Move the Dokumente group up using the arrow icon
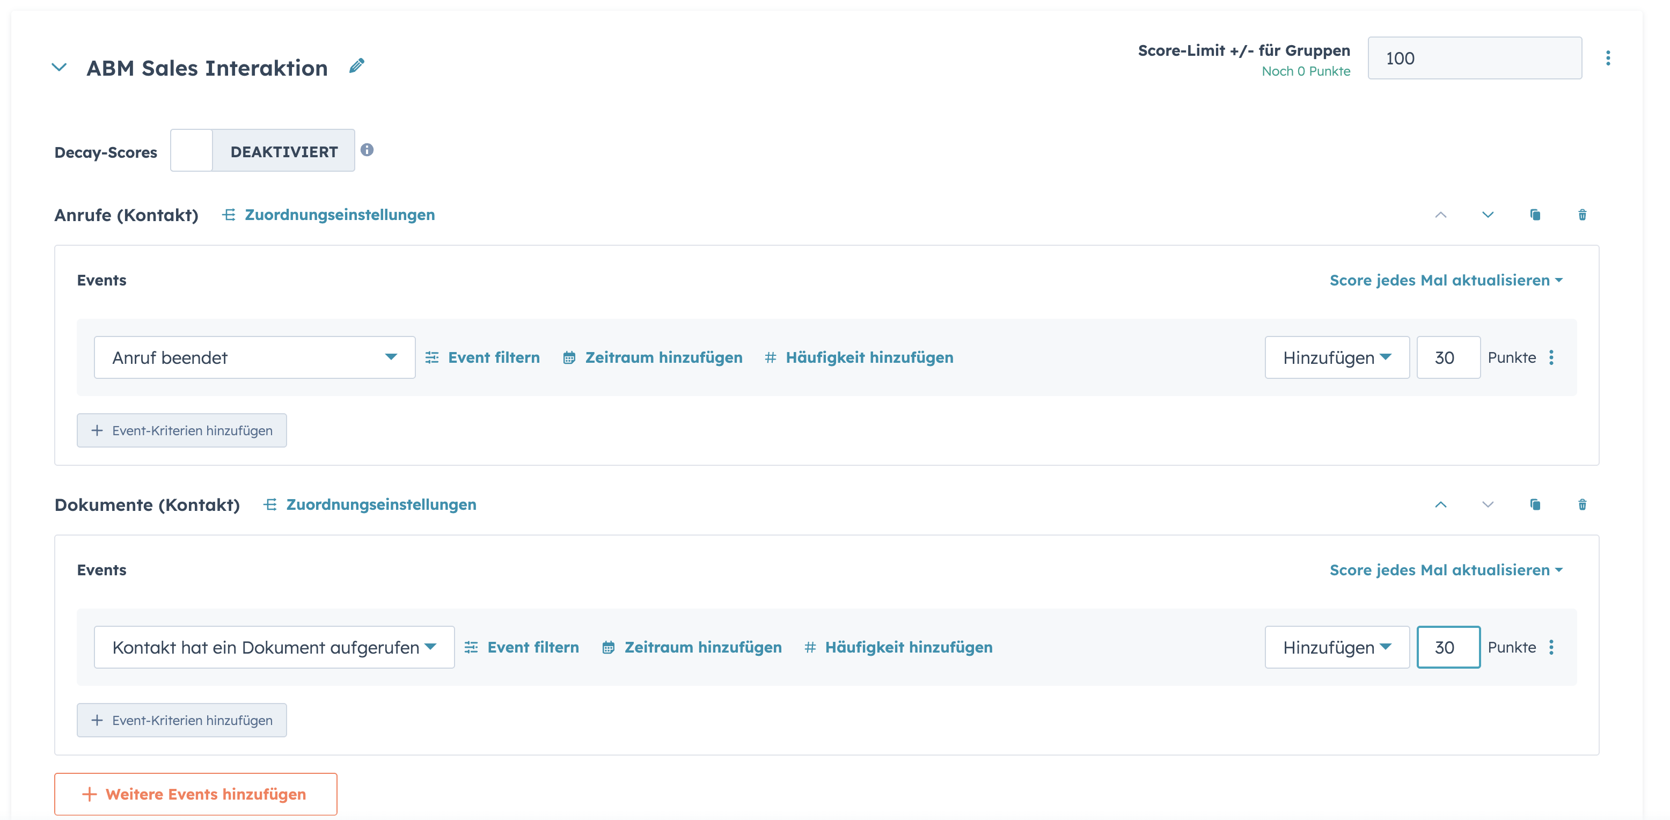 (1440, 504)
